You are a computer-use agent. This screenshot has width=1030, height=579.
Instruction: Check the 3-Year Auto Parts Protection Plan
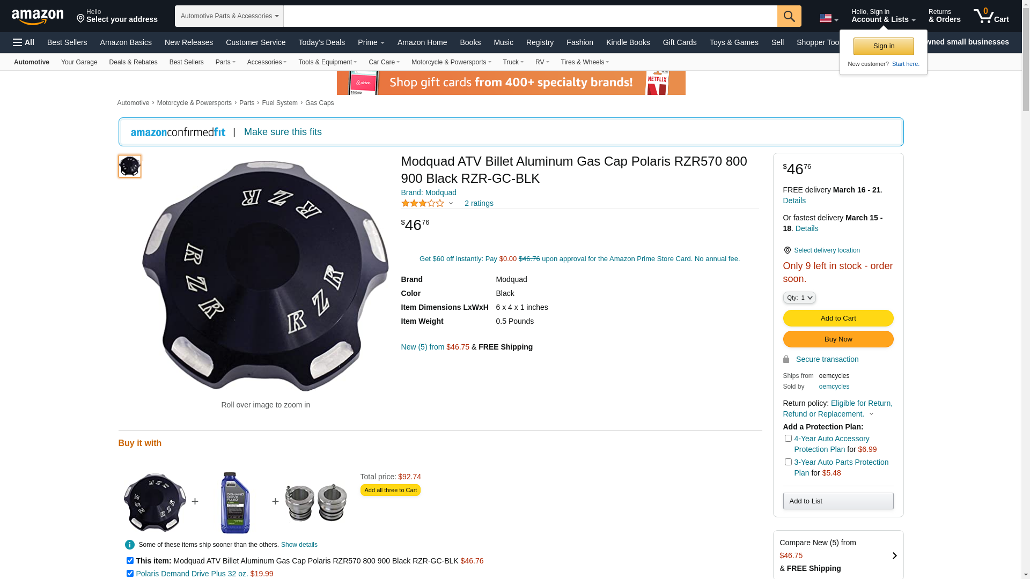tap(788, 462)
